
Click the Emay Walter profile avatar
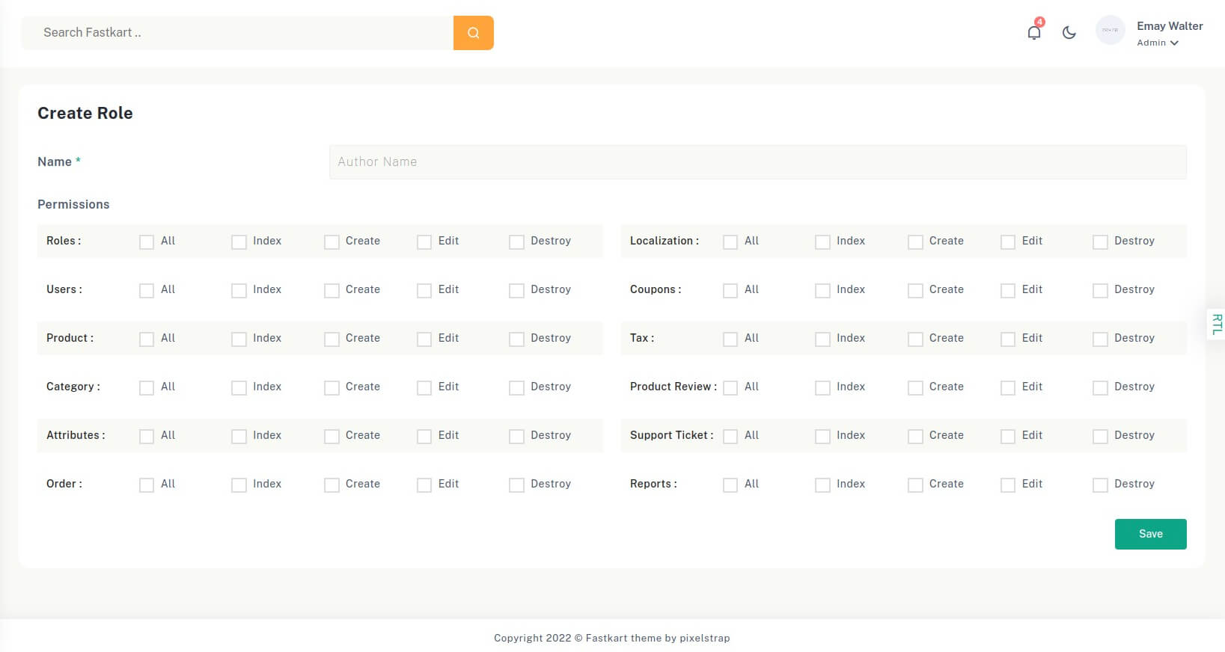[1110, 31]
